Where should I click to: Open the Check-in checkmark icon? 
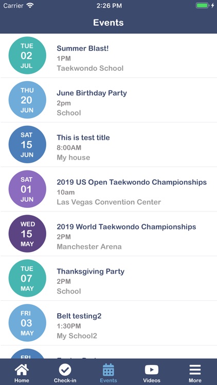point(65,370)
